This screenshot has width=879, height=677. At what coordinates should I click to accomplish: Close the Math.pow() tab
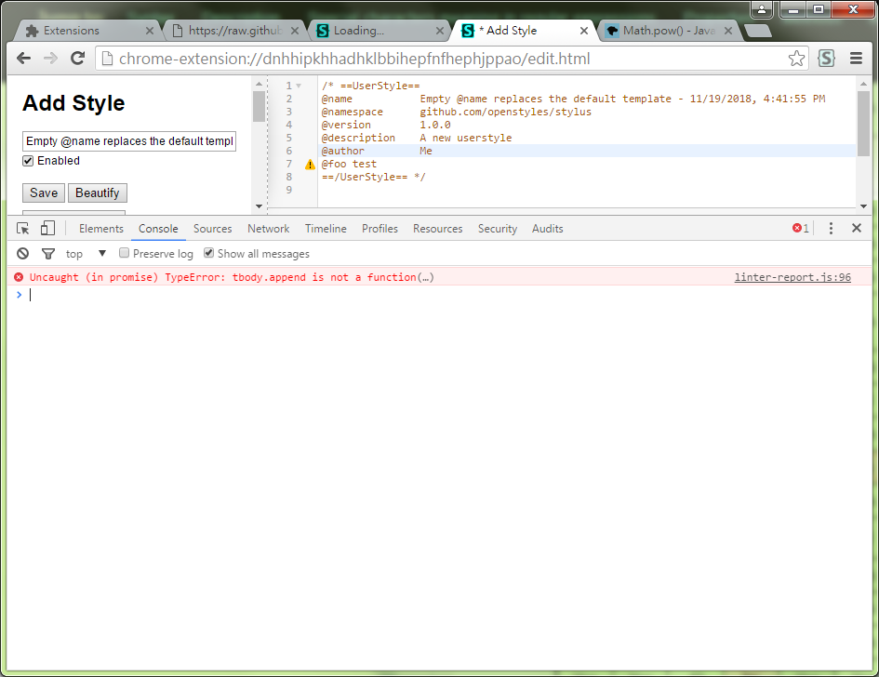(728, 31)
